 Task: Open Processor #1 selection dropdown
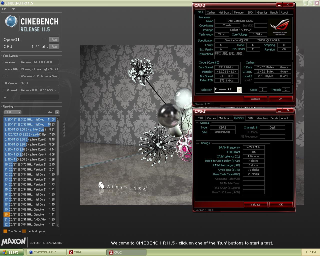click(x=239, y=89)
